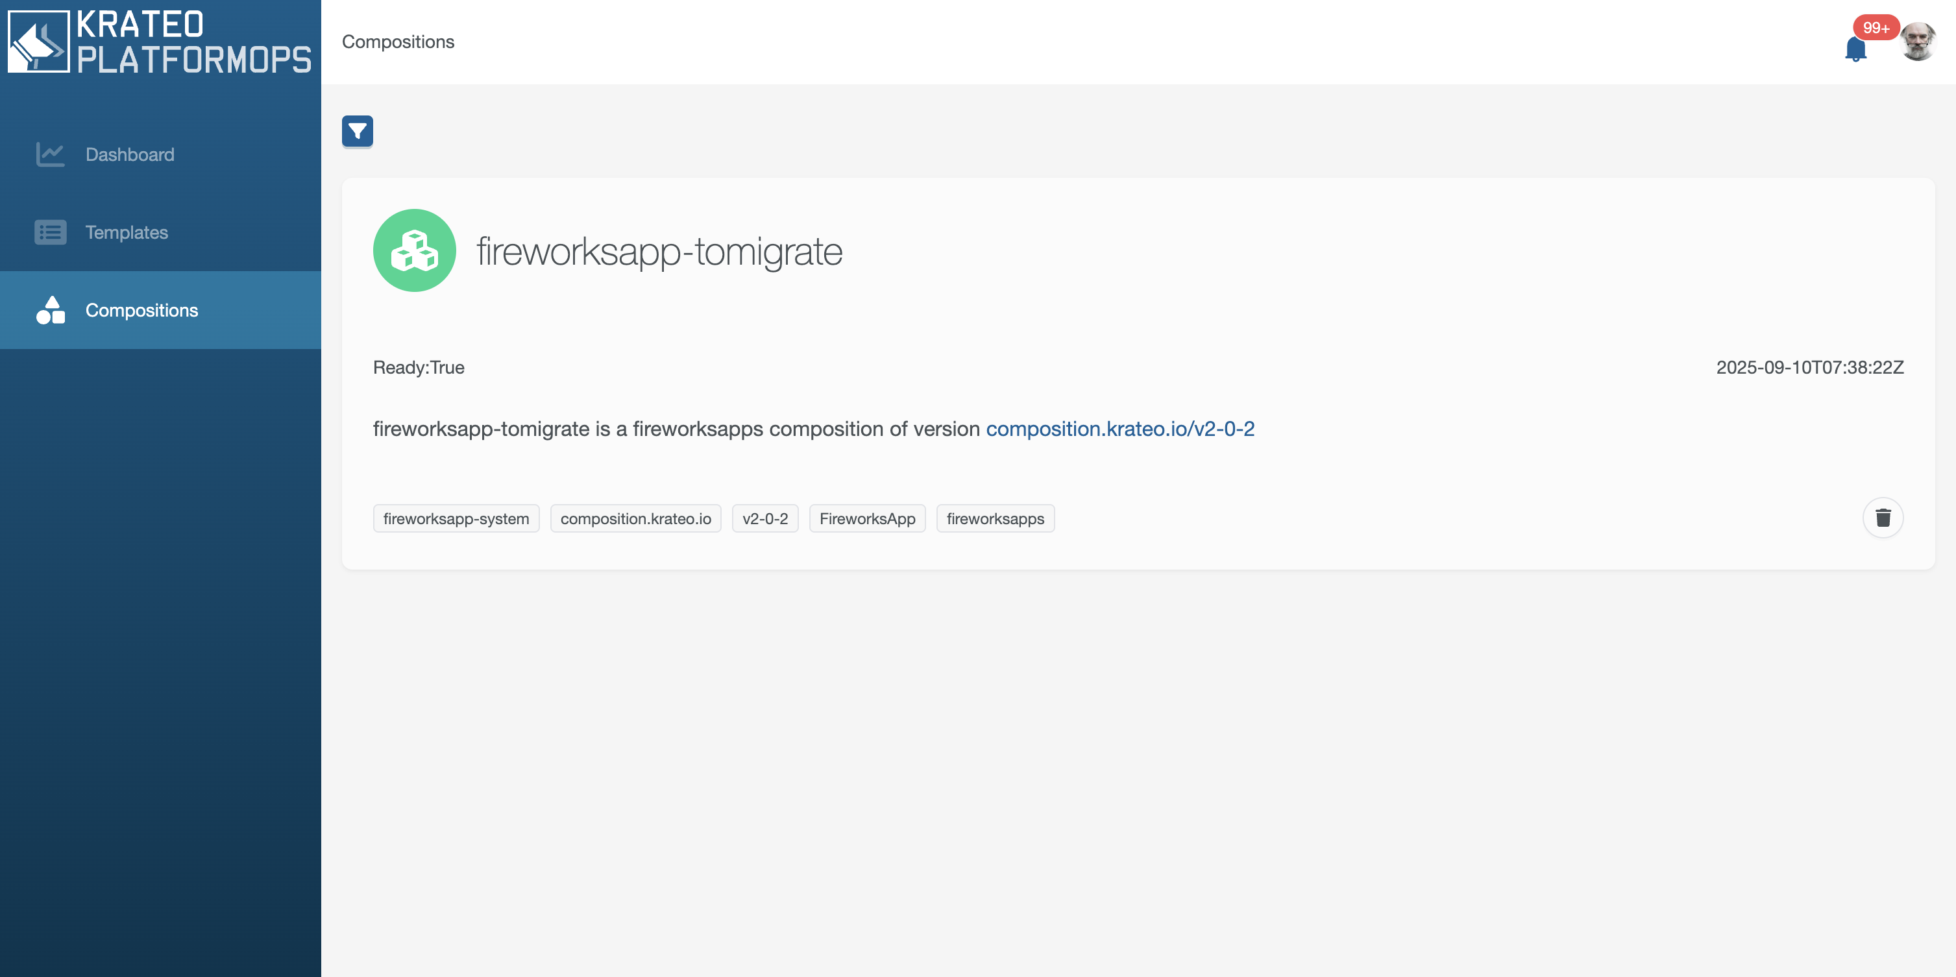Click the Dashboard chart icon
Screen dimensions: 1956x977
pos(50,155)
